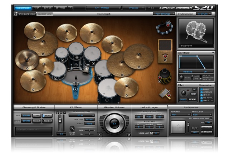Viewport: 229px width, 153px height.
Task: Select the cabasa shaker instrument
Action: click(x=165, y=94)
